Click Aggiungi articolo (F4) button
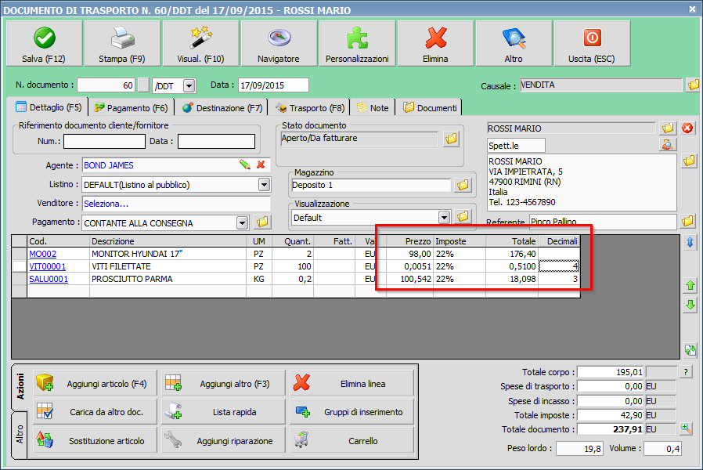This screenshot has height=470, width=703. tap(92, 384)
